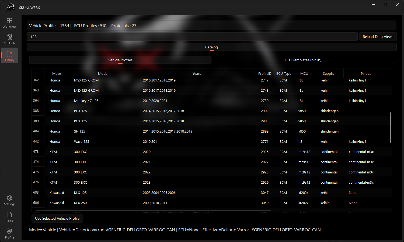Select the Kawasaki KLX 250 row
Screen dimensions: 404x242
pyautogui.click(x=212, y=203)
